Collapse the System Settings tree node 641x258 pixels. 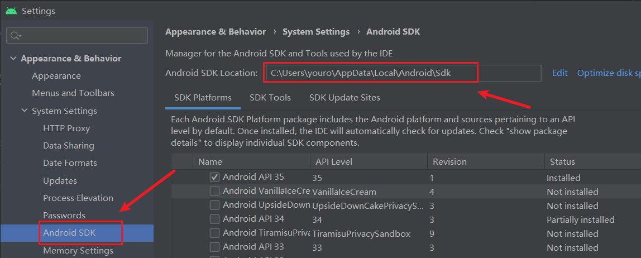point(24,111)
